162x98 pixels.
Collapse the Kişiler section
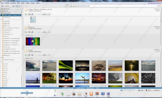click(2, 11)
